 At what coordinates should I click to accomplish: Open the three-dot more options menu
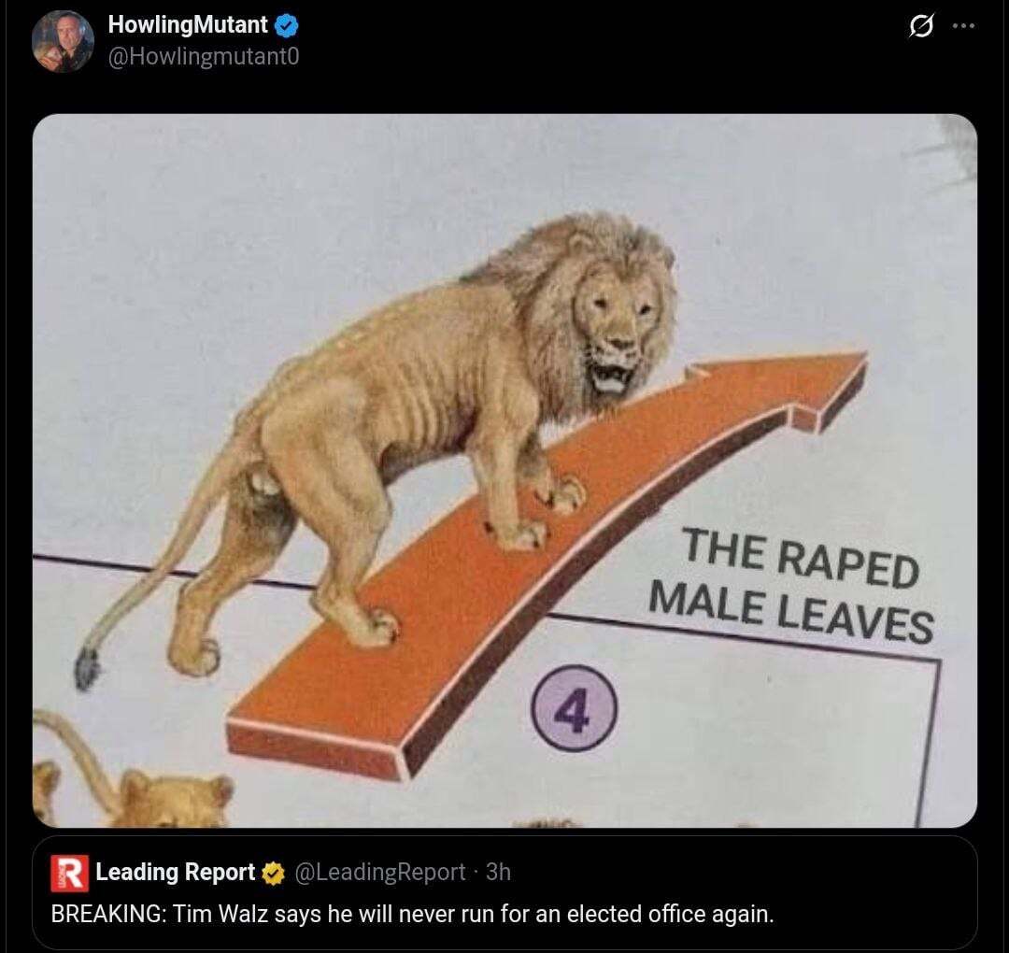963,26
